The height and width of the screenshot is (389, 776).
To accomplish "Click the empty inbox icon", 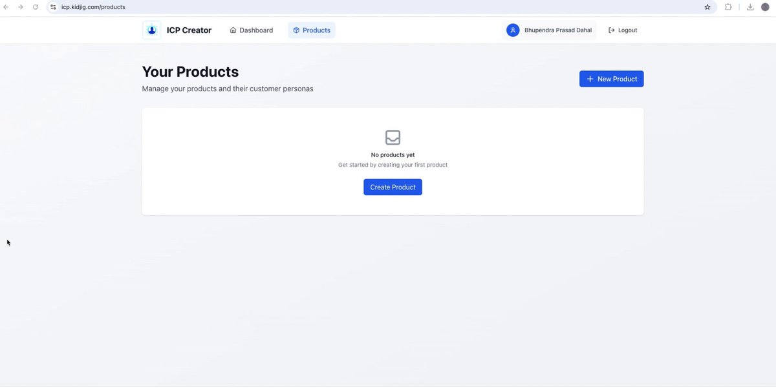I will click(393, 137).
